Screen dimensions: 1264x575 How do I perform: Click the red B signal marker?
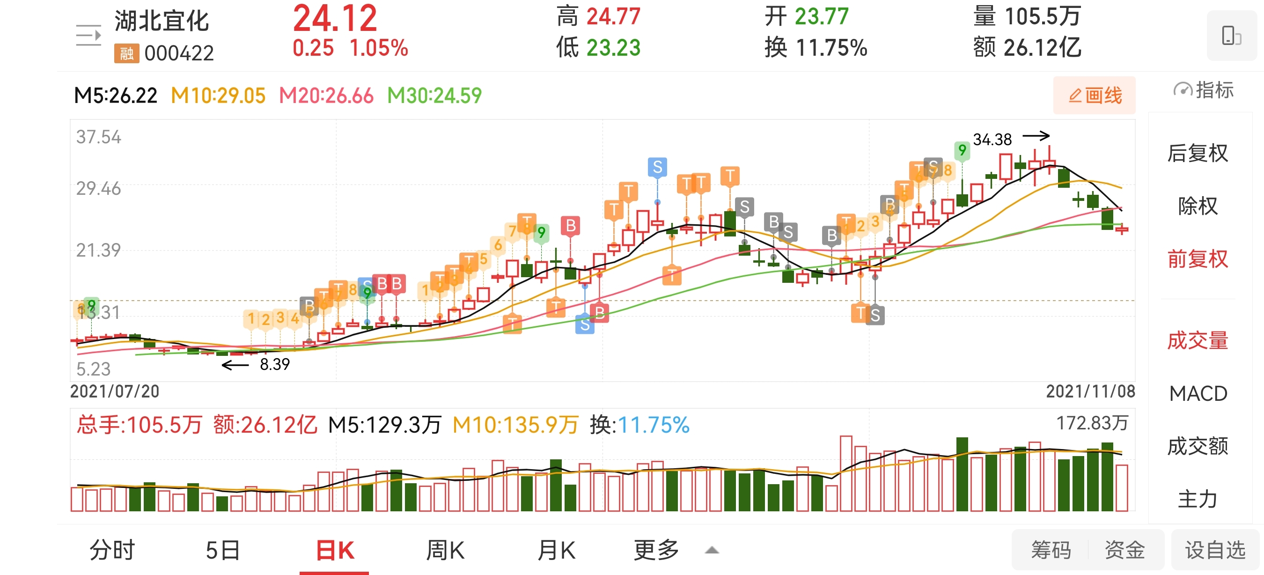570,226
